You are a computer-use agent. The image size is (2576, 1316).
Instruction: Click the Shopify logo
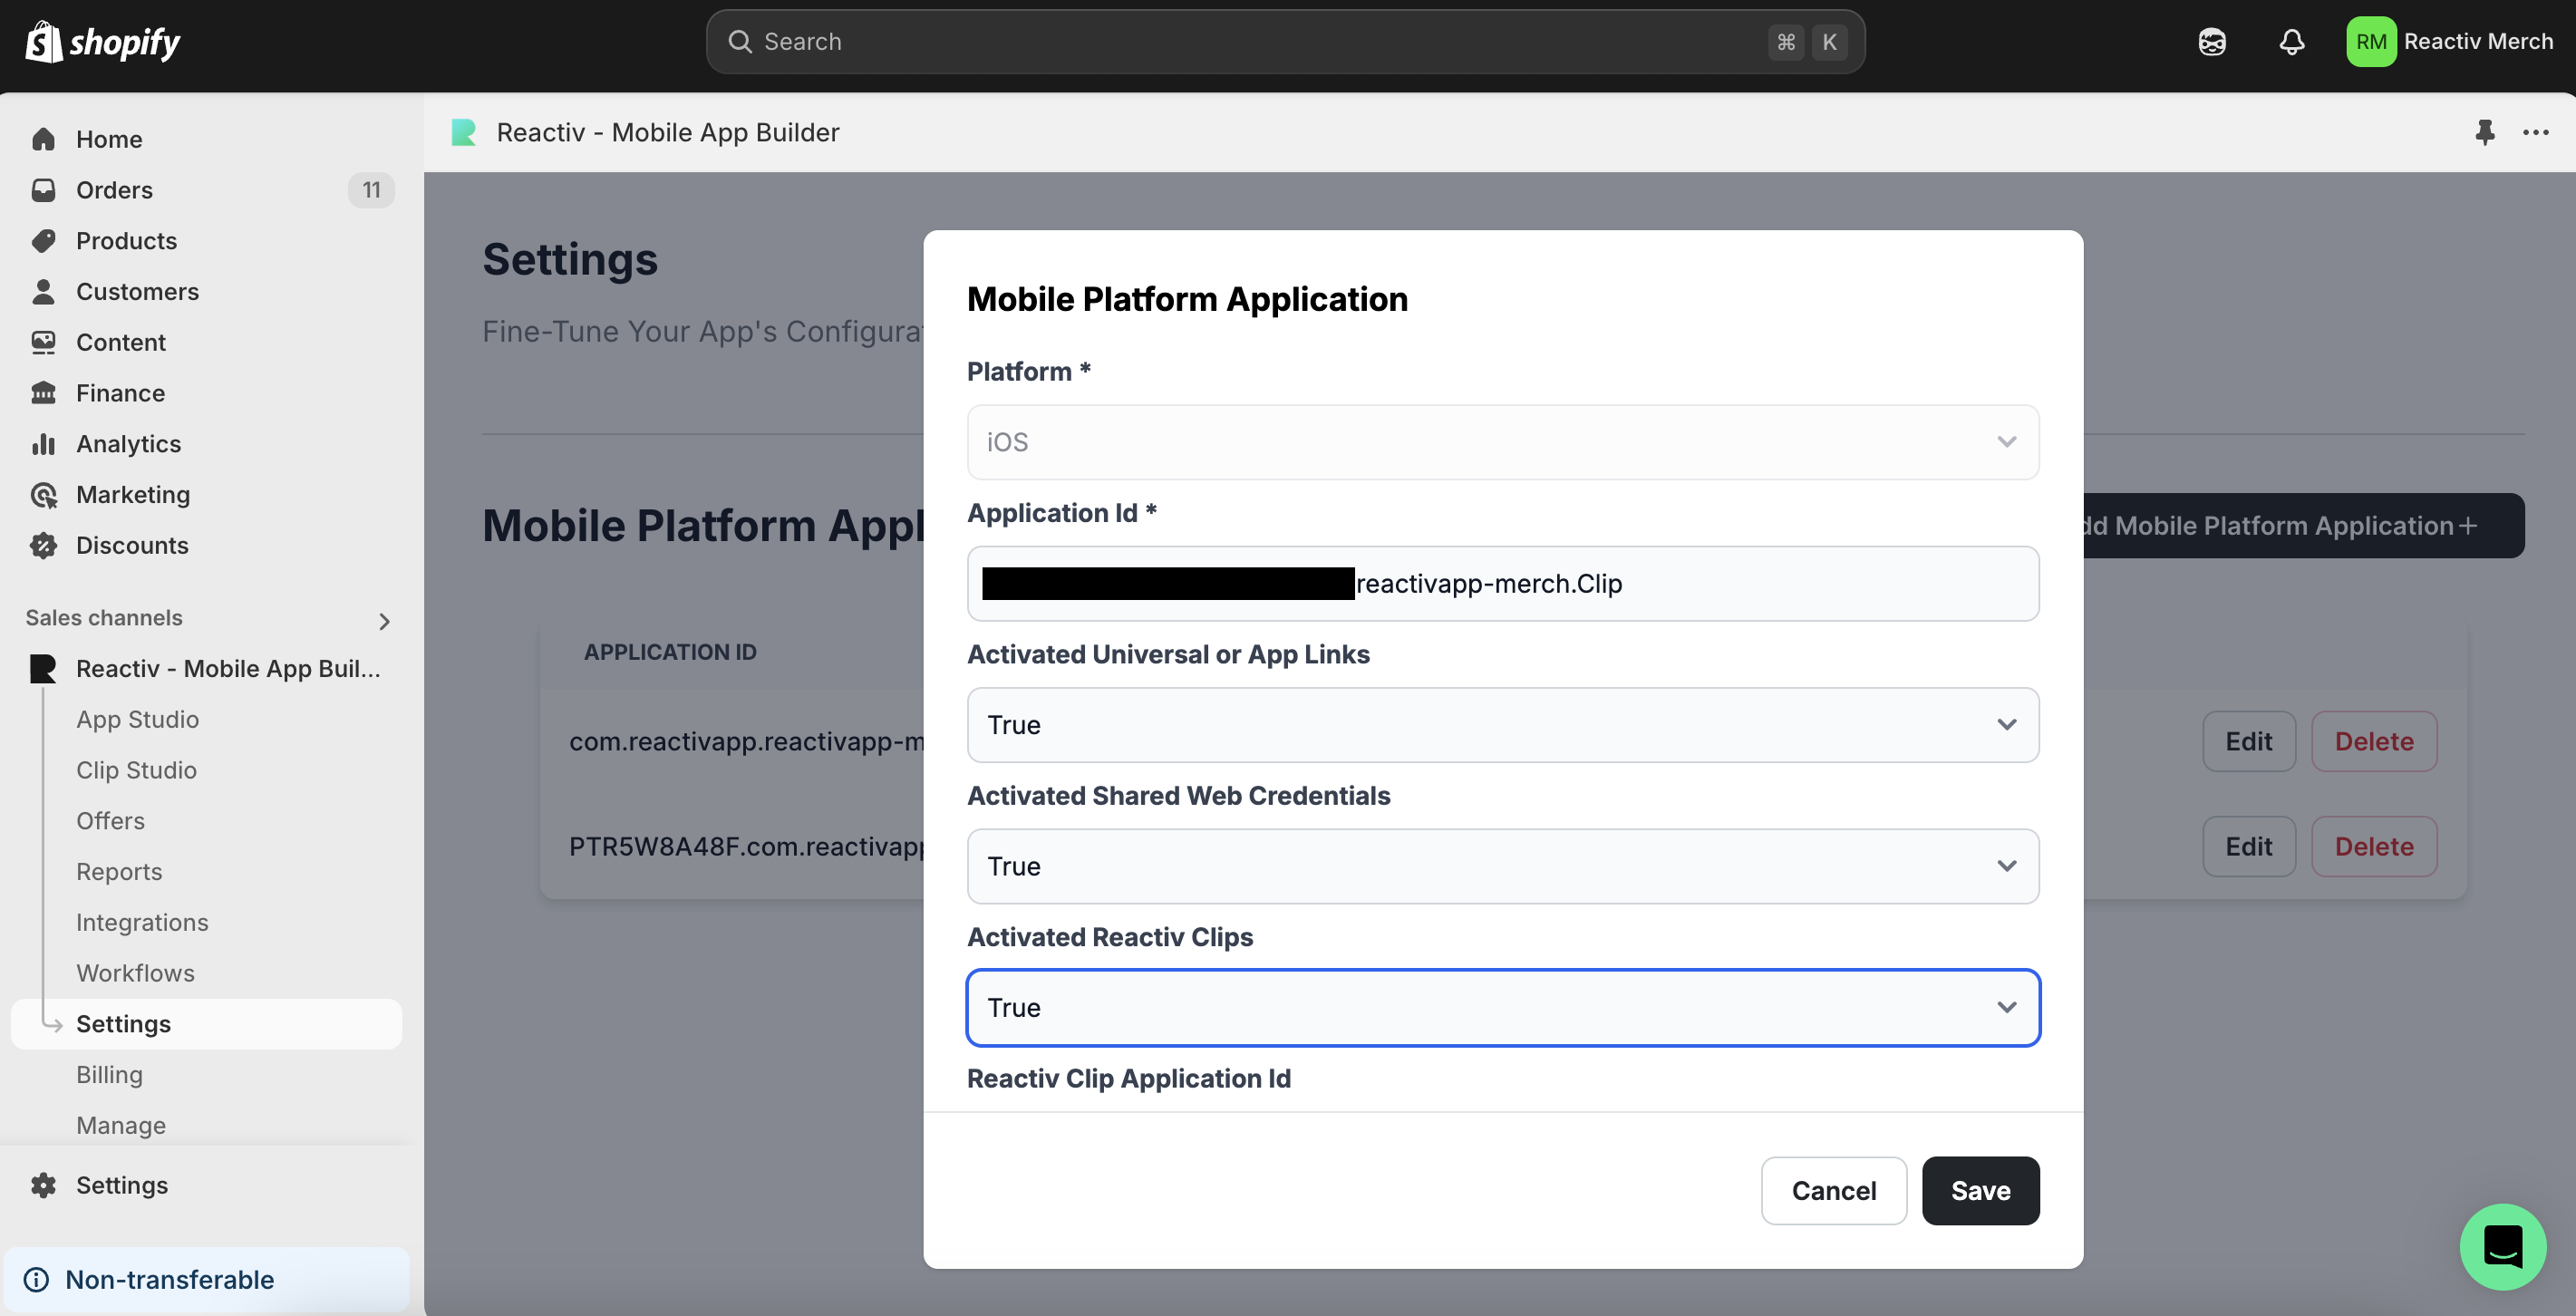click(102, 42)
